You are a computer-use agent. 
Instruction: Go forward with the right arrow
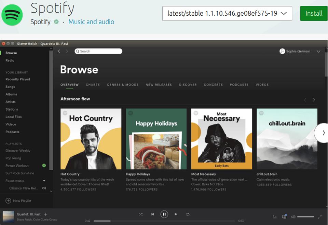click(67, 51)
